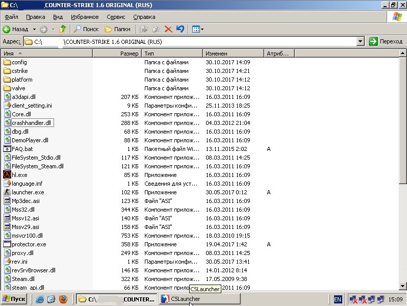The width and height of the screenshot is (407, 306).
Task: Select file name DemoPlayer.dll
Action: click(x=30, y=140)
